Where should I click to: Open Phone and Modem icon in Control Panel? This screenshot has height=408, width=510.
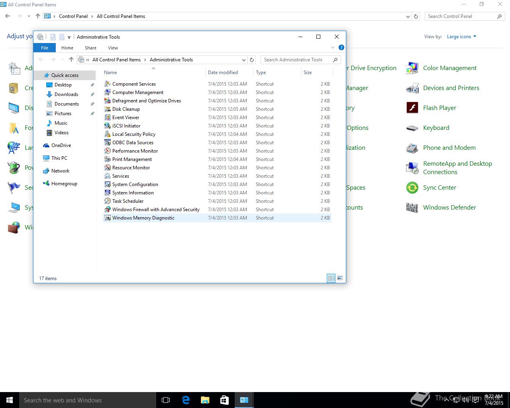[x=412, y=148]
